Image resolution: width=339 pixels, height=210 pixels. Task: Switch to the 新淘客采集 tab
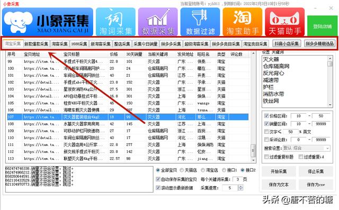coord(101,44)
